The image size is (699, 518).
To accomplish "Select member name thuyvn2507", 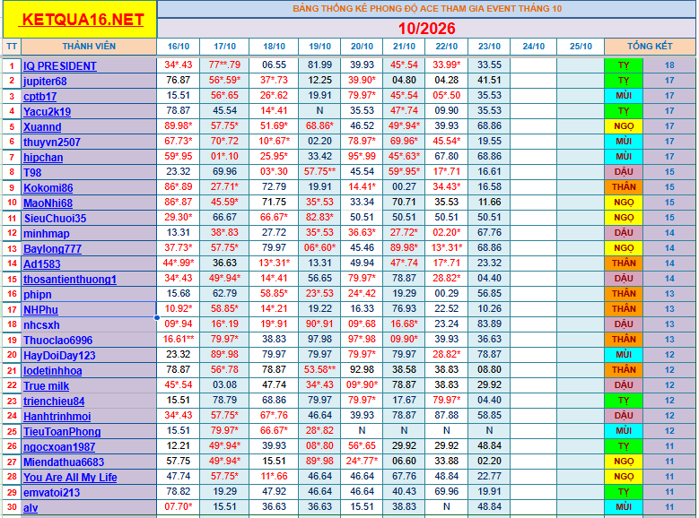I will coord(52,142).
